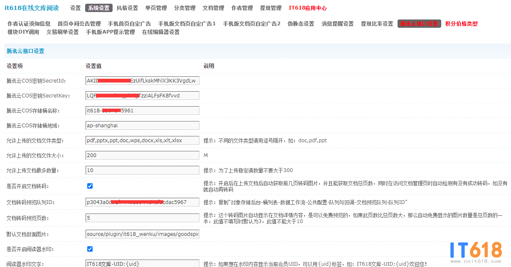Screen dimensions: 511x267
Task: Edit the 默认文档封面图片 path field
Action: 142,234
